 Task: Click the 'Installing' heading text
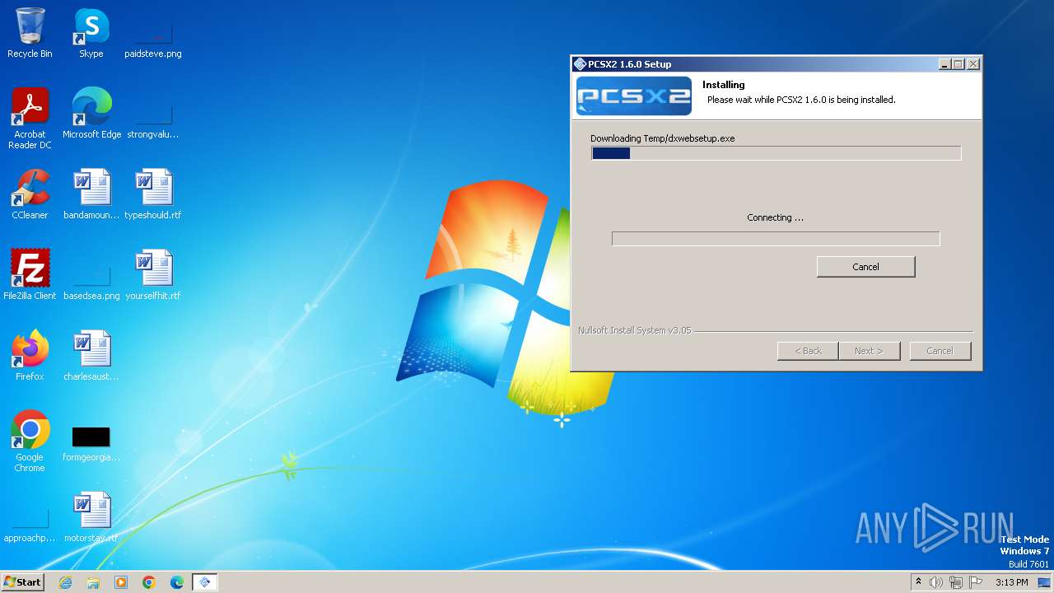click(723, 84)
